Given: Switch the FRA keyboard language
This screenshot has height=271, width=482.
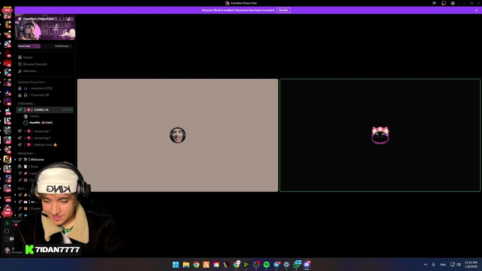Looking at the screenshot, I should coord(443,265).
